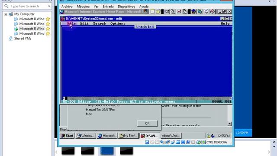The width and height of the screenshot is (277, 156).
Task: Click the browser scrollbar down arrow
Action: [x=229, y=123]
